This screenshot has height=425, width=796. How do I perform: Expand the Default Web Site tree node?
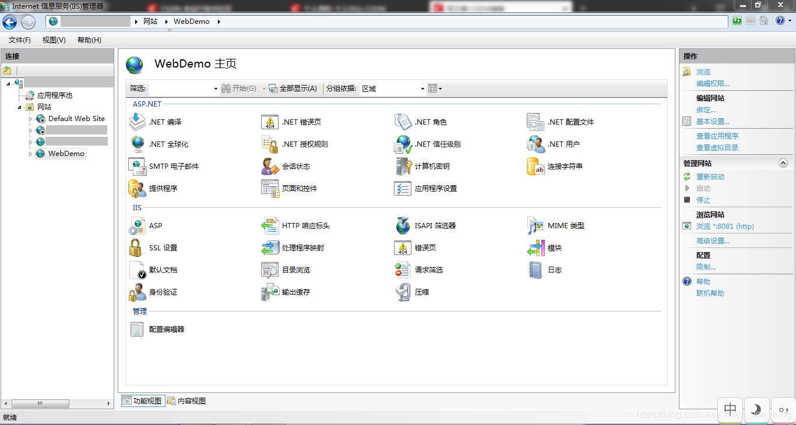coord(31,119)
